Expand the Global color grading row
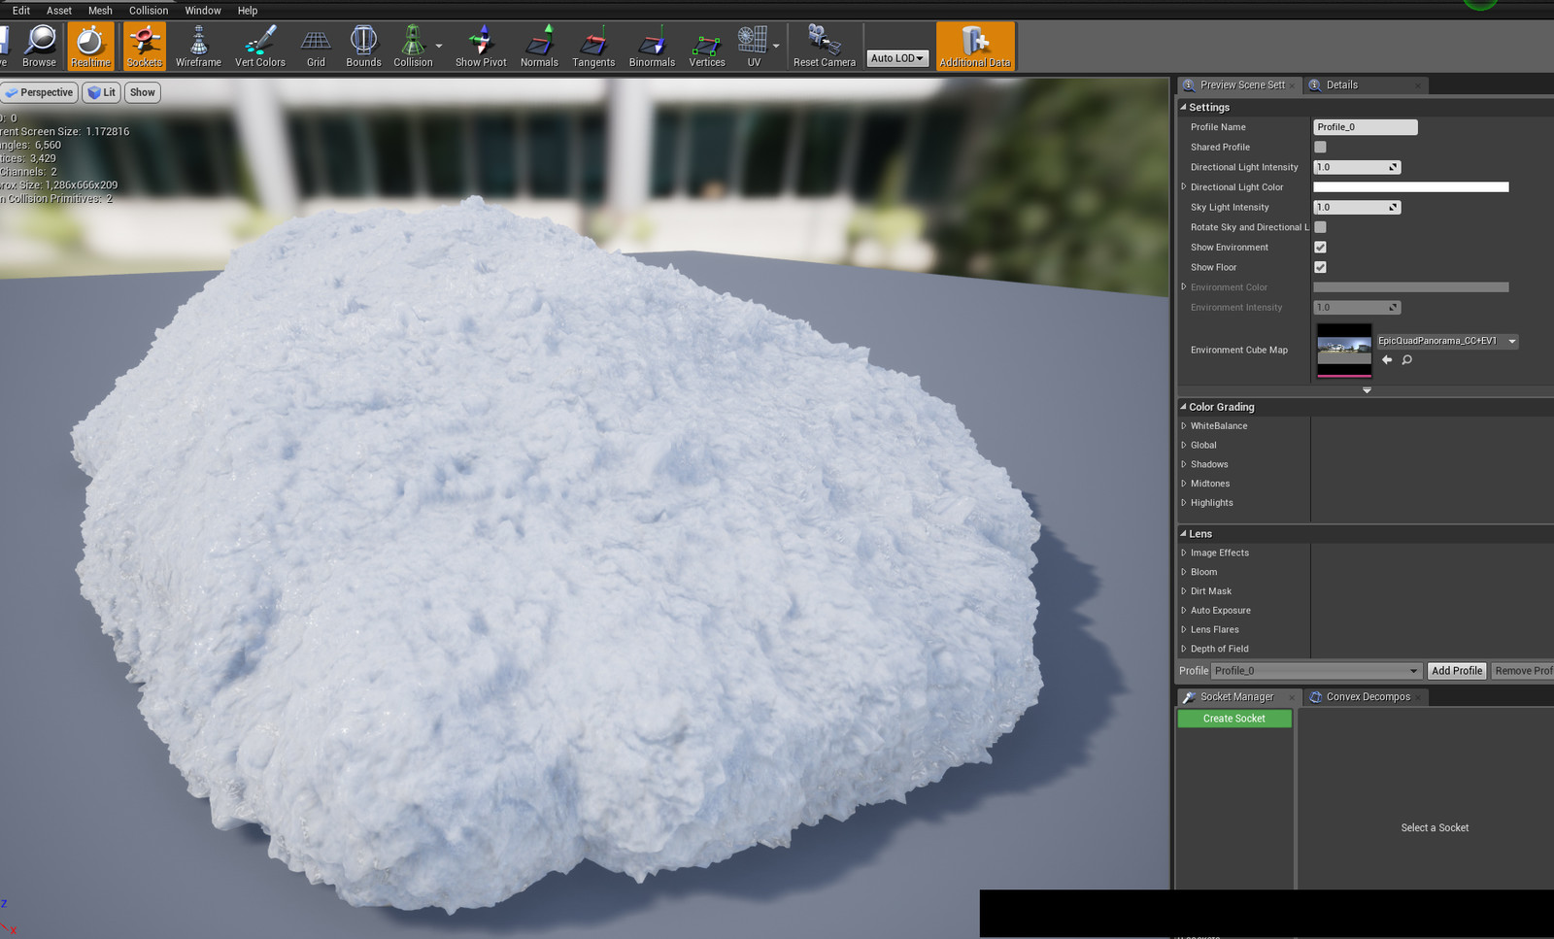The image size is (1554, 939). pos(1184,445)
